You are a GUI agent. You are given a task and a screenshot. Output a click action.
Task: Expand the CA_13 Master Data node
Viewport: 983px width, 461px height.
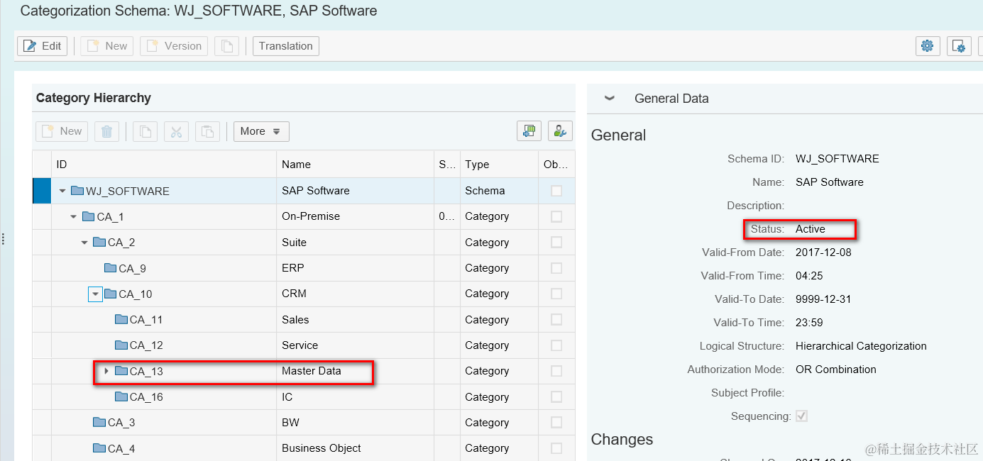[106, 371]
